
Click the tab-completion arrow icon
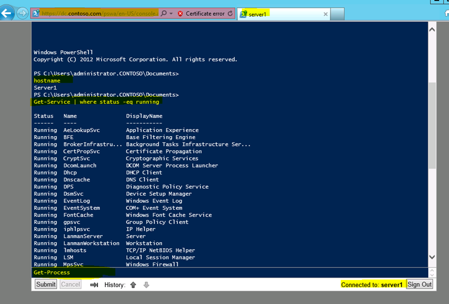[x=94, y=285]
